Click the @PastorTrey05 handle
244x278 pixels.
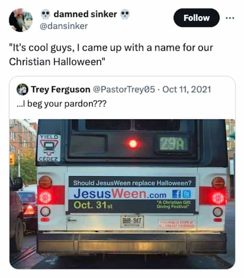coord(124,90)
